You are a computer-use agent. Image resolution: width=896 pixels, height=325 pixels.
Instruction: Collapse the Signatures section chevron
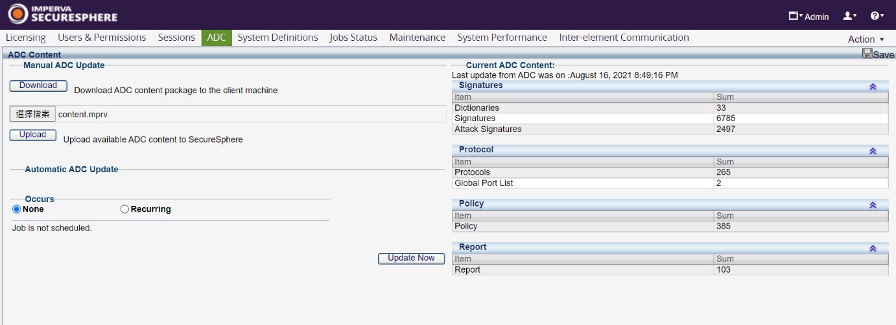click(873, 86)
